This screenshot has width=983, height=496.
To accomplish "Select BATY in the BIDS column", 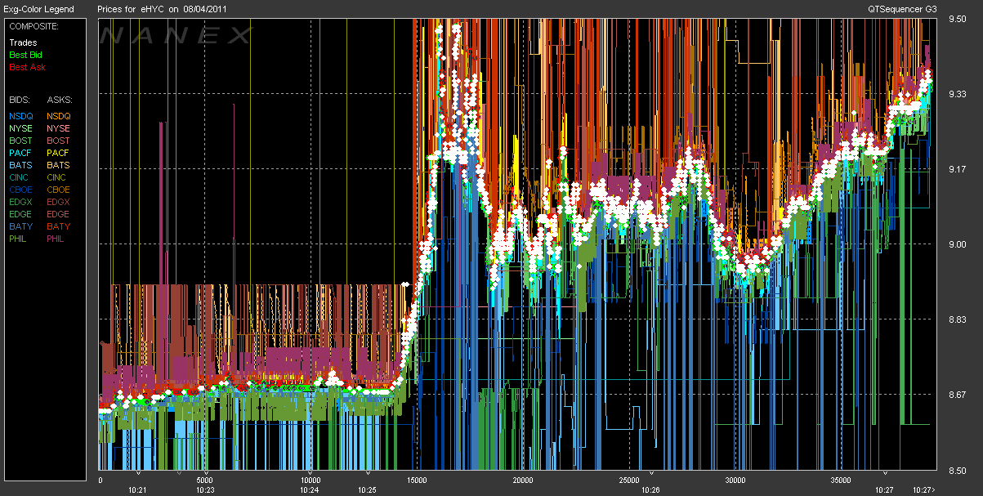I will 20,226.
